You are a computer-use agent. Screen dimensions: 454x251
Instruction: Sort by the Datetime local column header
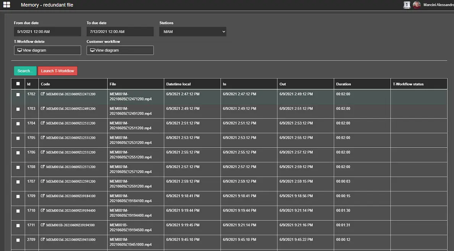(178, 84)
